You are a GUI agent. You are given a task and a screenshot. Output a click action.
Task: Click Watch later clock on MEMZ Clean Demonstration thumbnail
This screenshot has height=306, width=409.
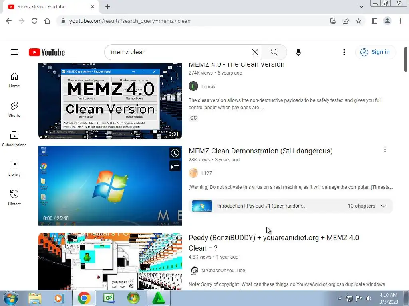tap(175, 153)
